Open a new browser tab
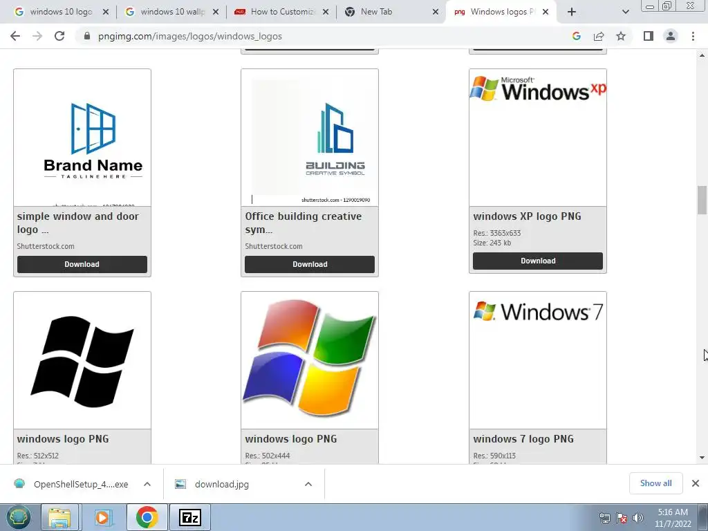708x531 pixels. click(572, 12)
